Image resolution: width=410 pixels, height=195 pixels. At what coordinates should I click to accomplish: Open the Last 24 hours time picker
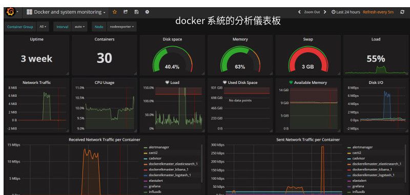coord(345,12)
